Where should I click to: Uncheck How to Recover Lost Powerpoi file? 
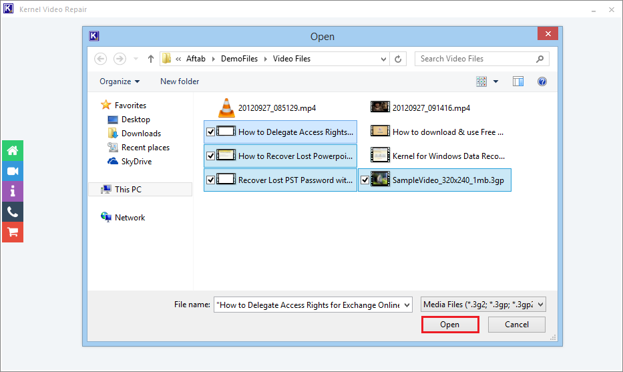tap(210, 156)
